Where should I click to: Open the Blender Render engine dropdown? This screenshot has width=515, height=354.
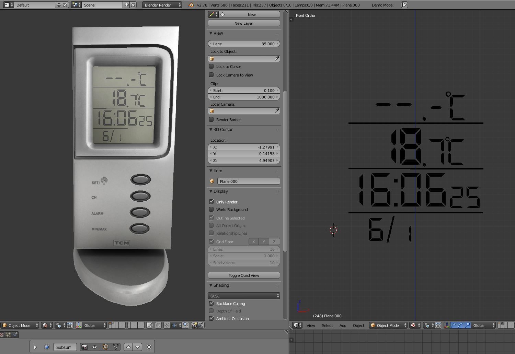pyautogui.click(x=162, y=5)
